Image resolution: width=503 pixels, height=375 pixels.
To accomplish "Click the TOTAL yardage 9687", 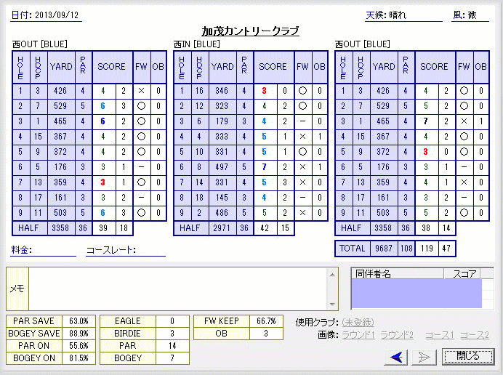I will coord(384,249).
